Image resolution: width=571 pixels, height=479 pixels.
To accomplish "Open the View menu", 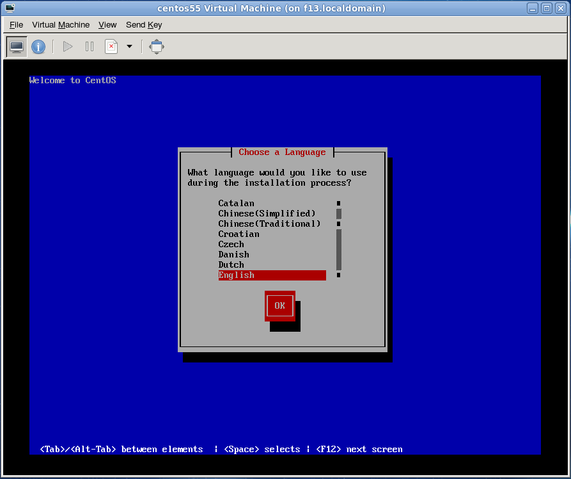I will click(x=107, y=25).
